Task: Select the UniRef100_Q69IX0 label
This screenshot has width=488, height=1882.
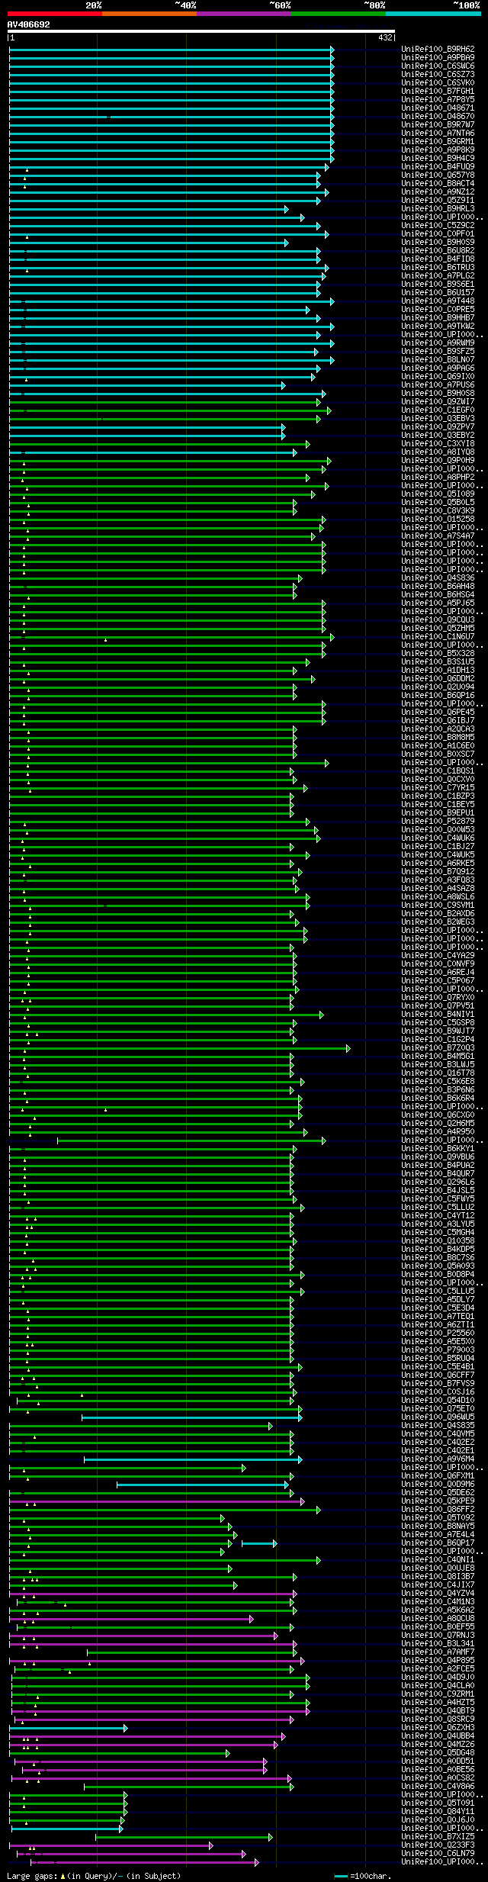Action: click(438, 377)
